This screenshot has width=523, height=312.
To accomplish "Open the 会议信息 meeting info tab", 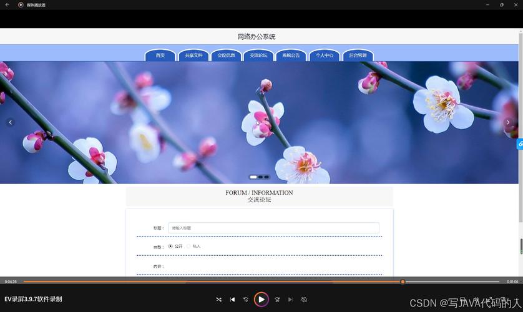I will tap(226, 56).
